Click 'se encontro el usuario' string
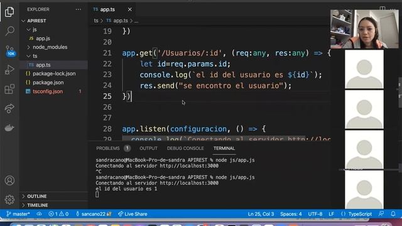Viewport: 402px width, 226px height. pyautogui.click(x=231, y=85)
